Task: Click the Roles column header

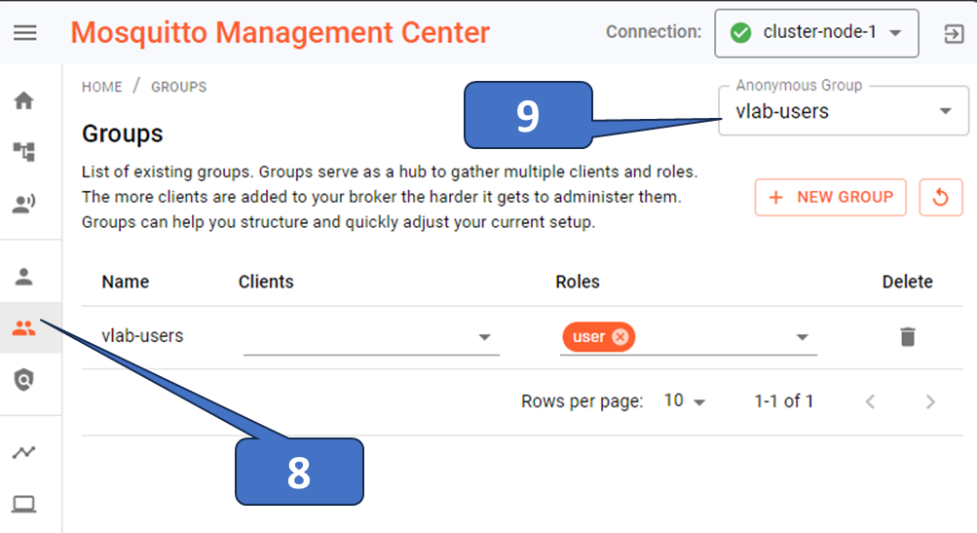Action: [x=578, y=282]
